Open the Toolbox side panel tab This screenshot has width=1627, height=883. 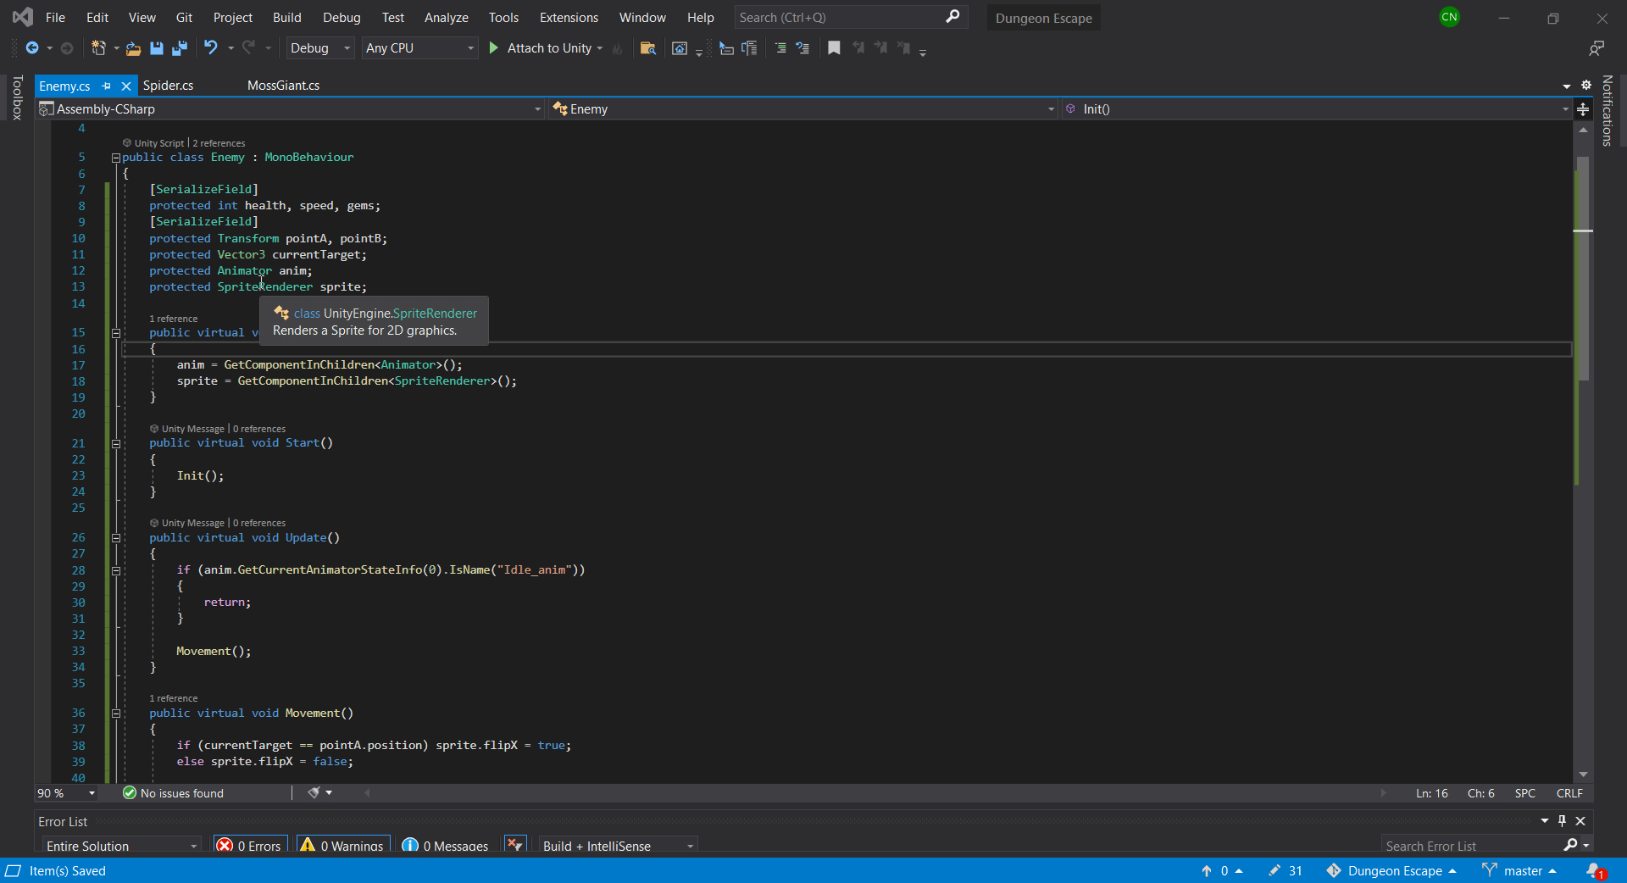tap(17, 97)
